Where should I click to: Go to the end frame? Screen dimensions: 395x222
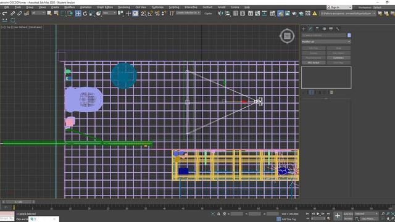328,214
